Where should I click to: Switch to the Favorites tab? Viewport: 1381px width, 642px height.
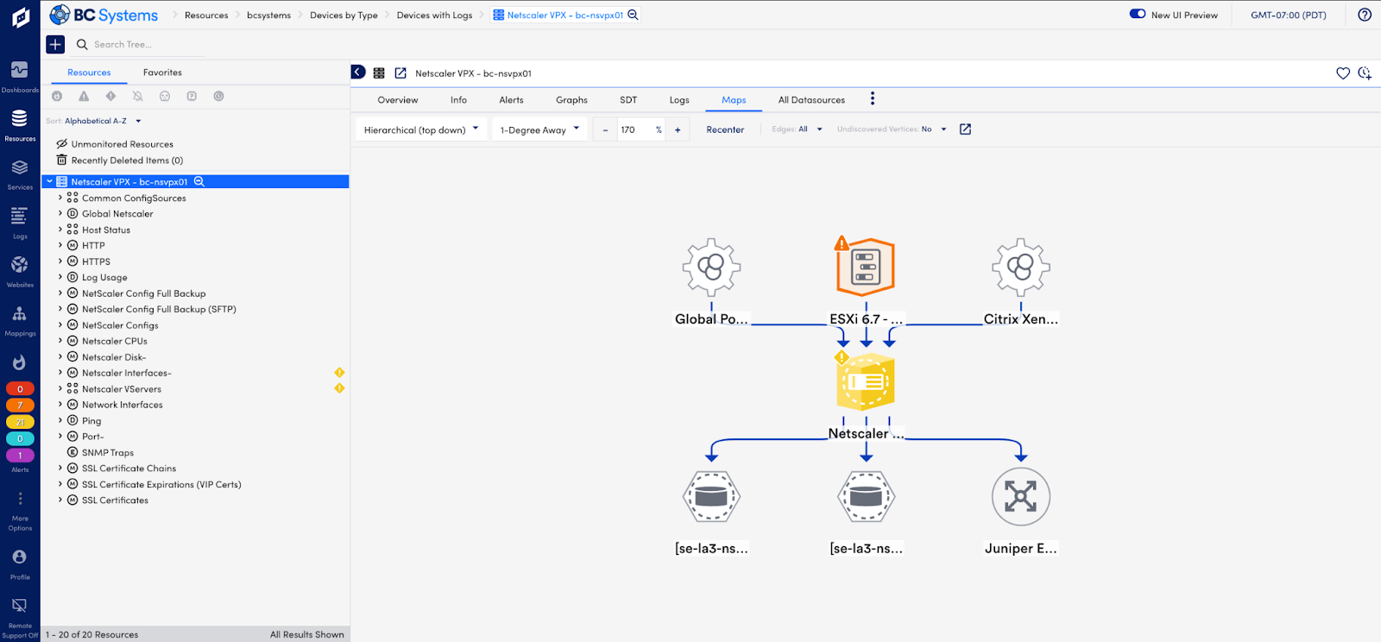(162, 72)
